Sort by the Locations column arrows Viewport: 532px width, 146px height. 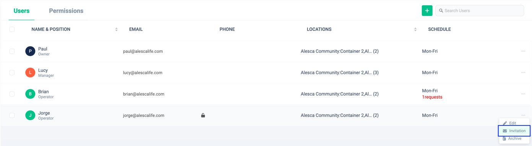[415, 29]
